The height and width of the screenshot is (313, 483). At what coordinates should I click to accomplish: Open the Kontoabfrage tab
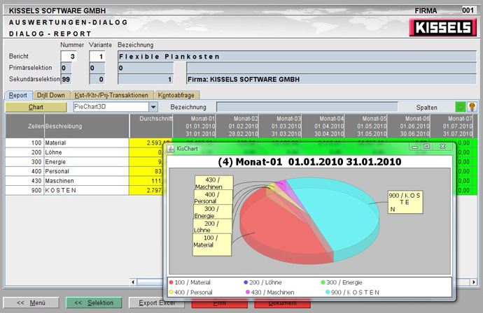176,95
